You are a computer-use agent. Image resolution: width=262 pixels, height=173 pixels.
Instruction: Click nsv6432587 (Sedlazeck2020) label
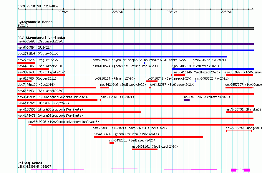[171, 85]
